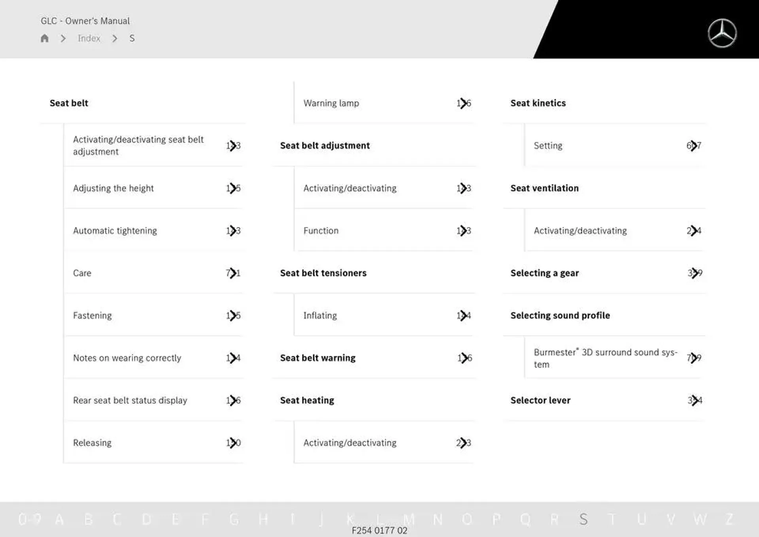Expand the Seat belt tensioners section

coord(323,272)
